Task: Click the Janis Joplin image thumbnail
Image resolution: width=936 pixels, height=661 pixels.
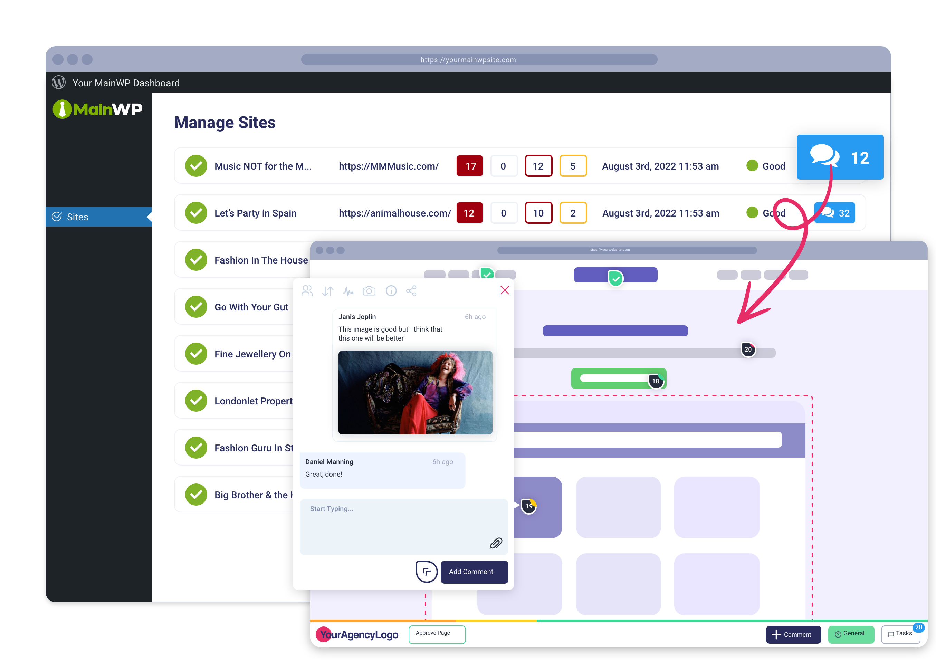Action: tap(415, 392)
